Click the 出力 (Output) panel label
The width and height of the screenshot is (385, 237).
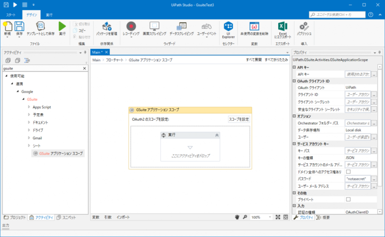(6, 225)
